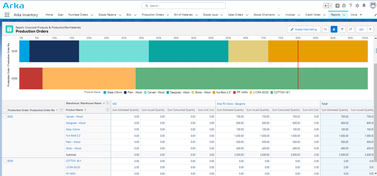Viewport: 377px width, 176px height.
Task: View notifications via the bell icon
Action: 364,6
